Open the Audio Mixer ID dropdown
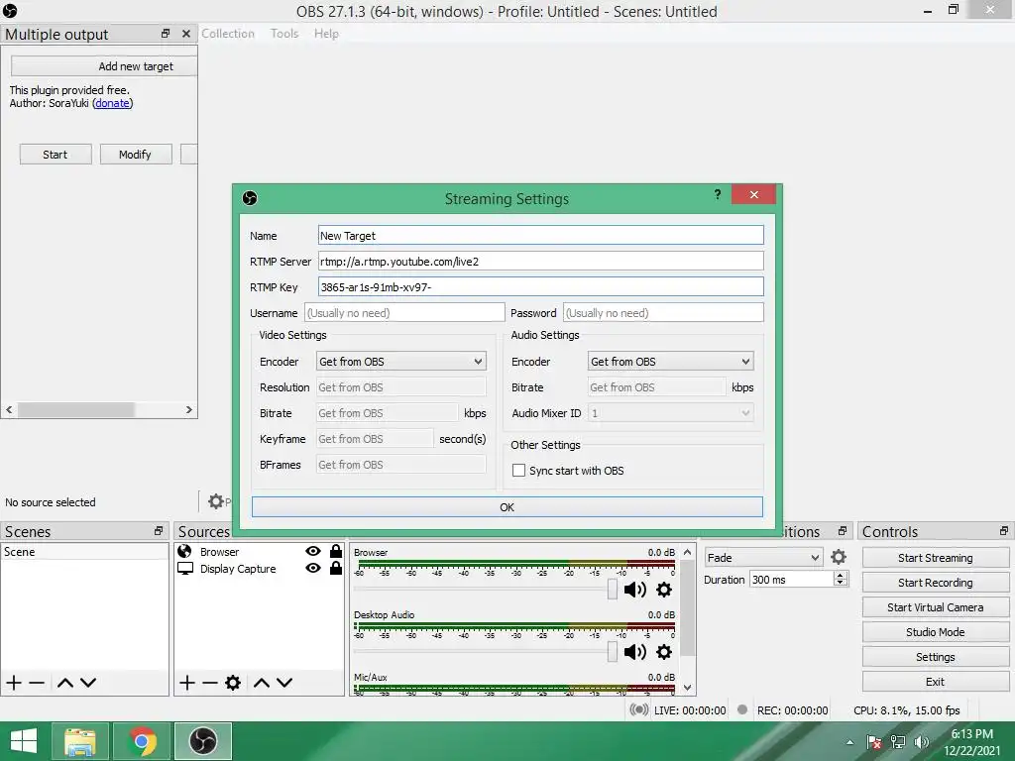The image size is (1015, 761). click(671, 413)
